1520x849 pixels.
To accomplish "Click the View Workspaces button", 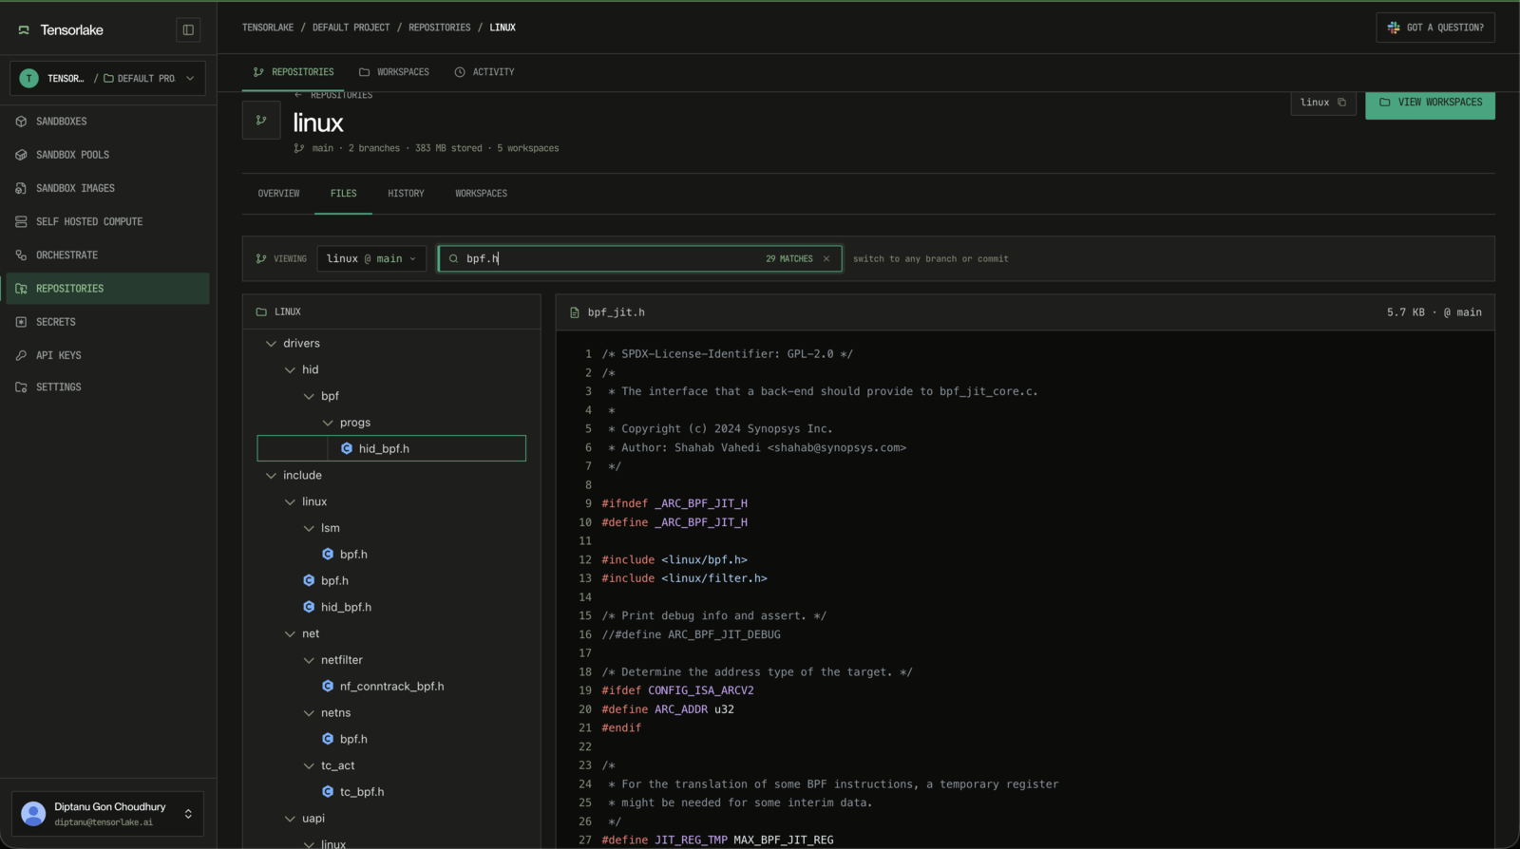I will pyautogui.click(x=1430, y=103).
